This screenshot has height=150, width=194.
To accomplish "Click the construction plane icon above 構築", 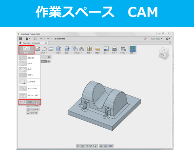I will 89,49.
